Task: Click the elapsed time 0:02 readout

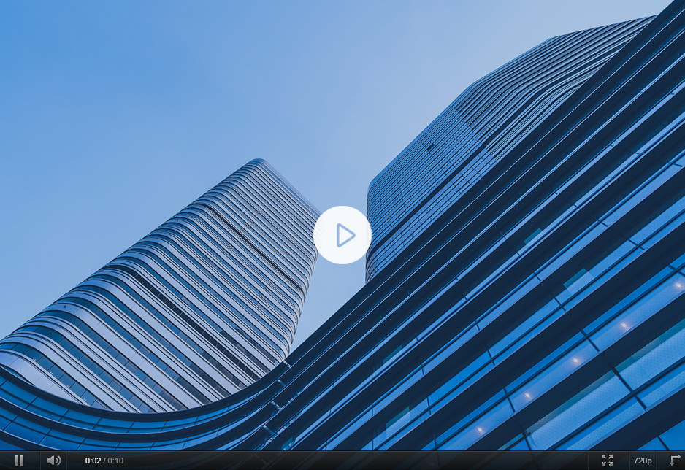Action: click(x=93, y=461)
